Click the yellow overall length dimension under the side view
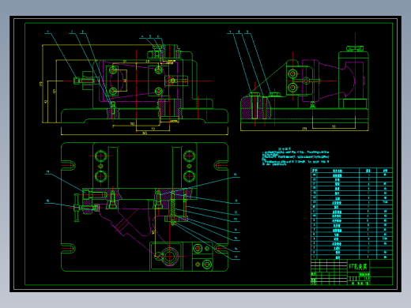 coord(304,129)
